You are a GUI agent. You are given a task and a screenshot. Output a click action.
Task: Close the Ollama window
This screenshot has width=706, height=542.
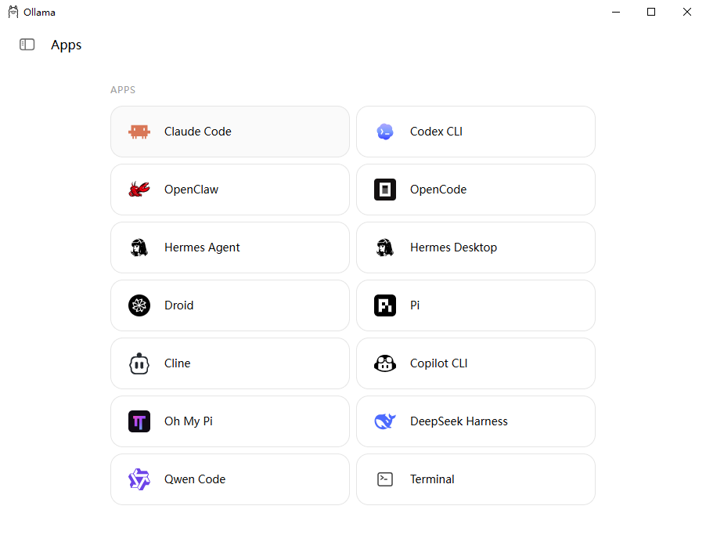(x=687, y=13)
